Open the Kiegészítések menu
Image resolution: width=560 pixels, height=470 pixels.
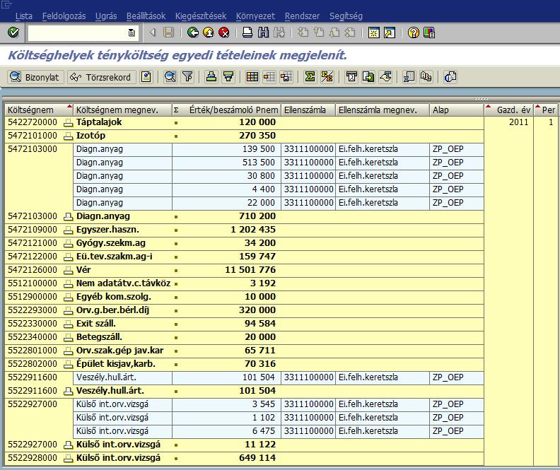point(201,16)
